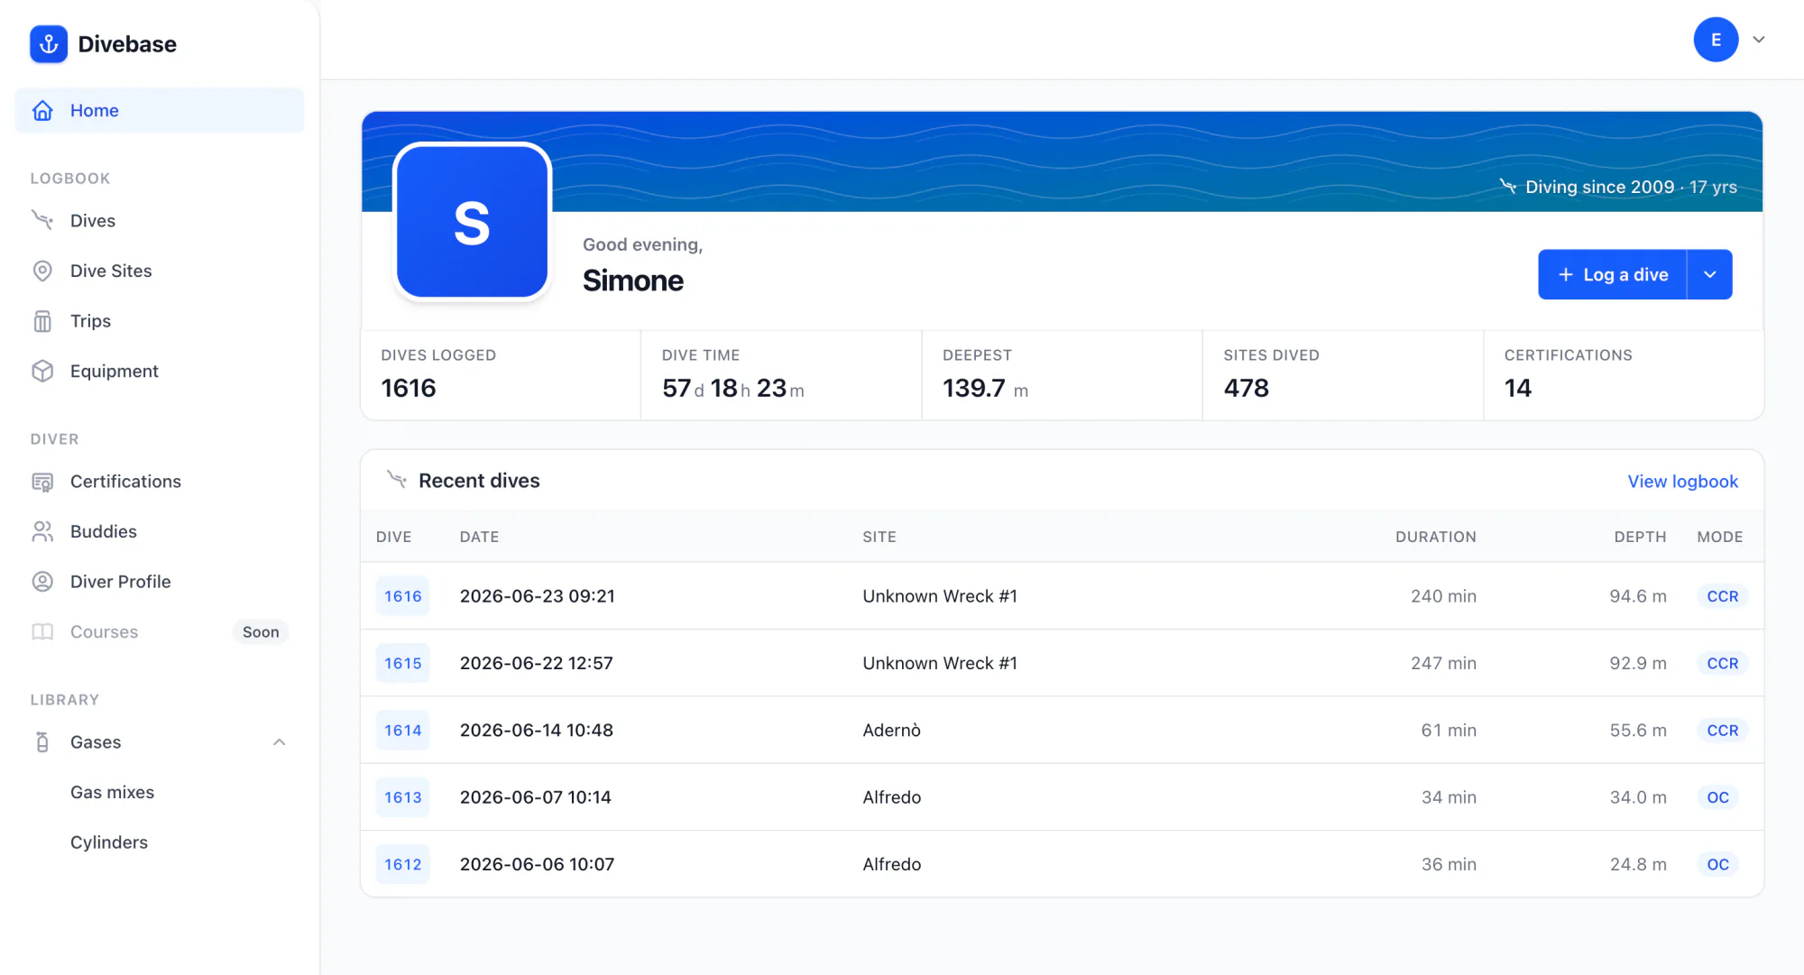The height and width of the screenshot is (975, 1804).
Task: Click the SITE column header
Action: point(879,537)
